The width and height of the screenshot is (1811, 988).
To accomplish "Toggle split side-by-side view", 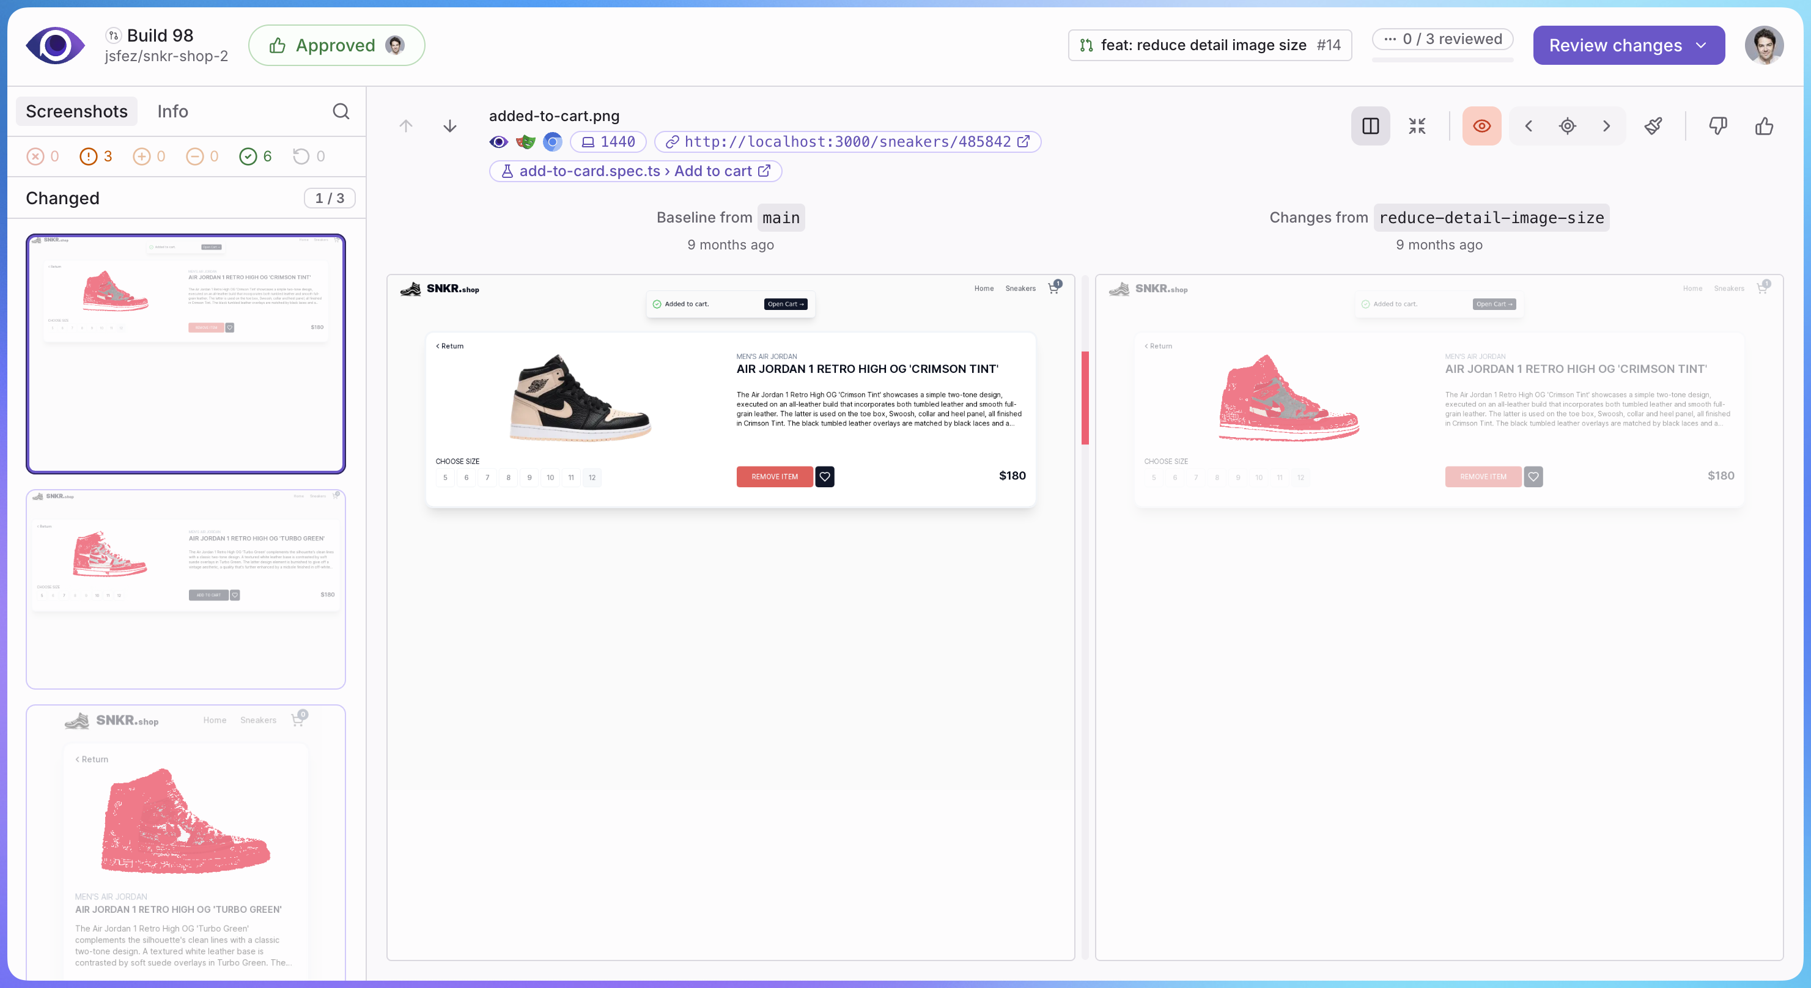I will tap(1370, 127).
